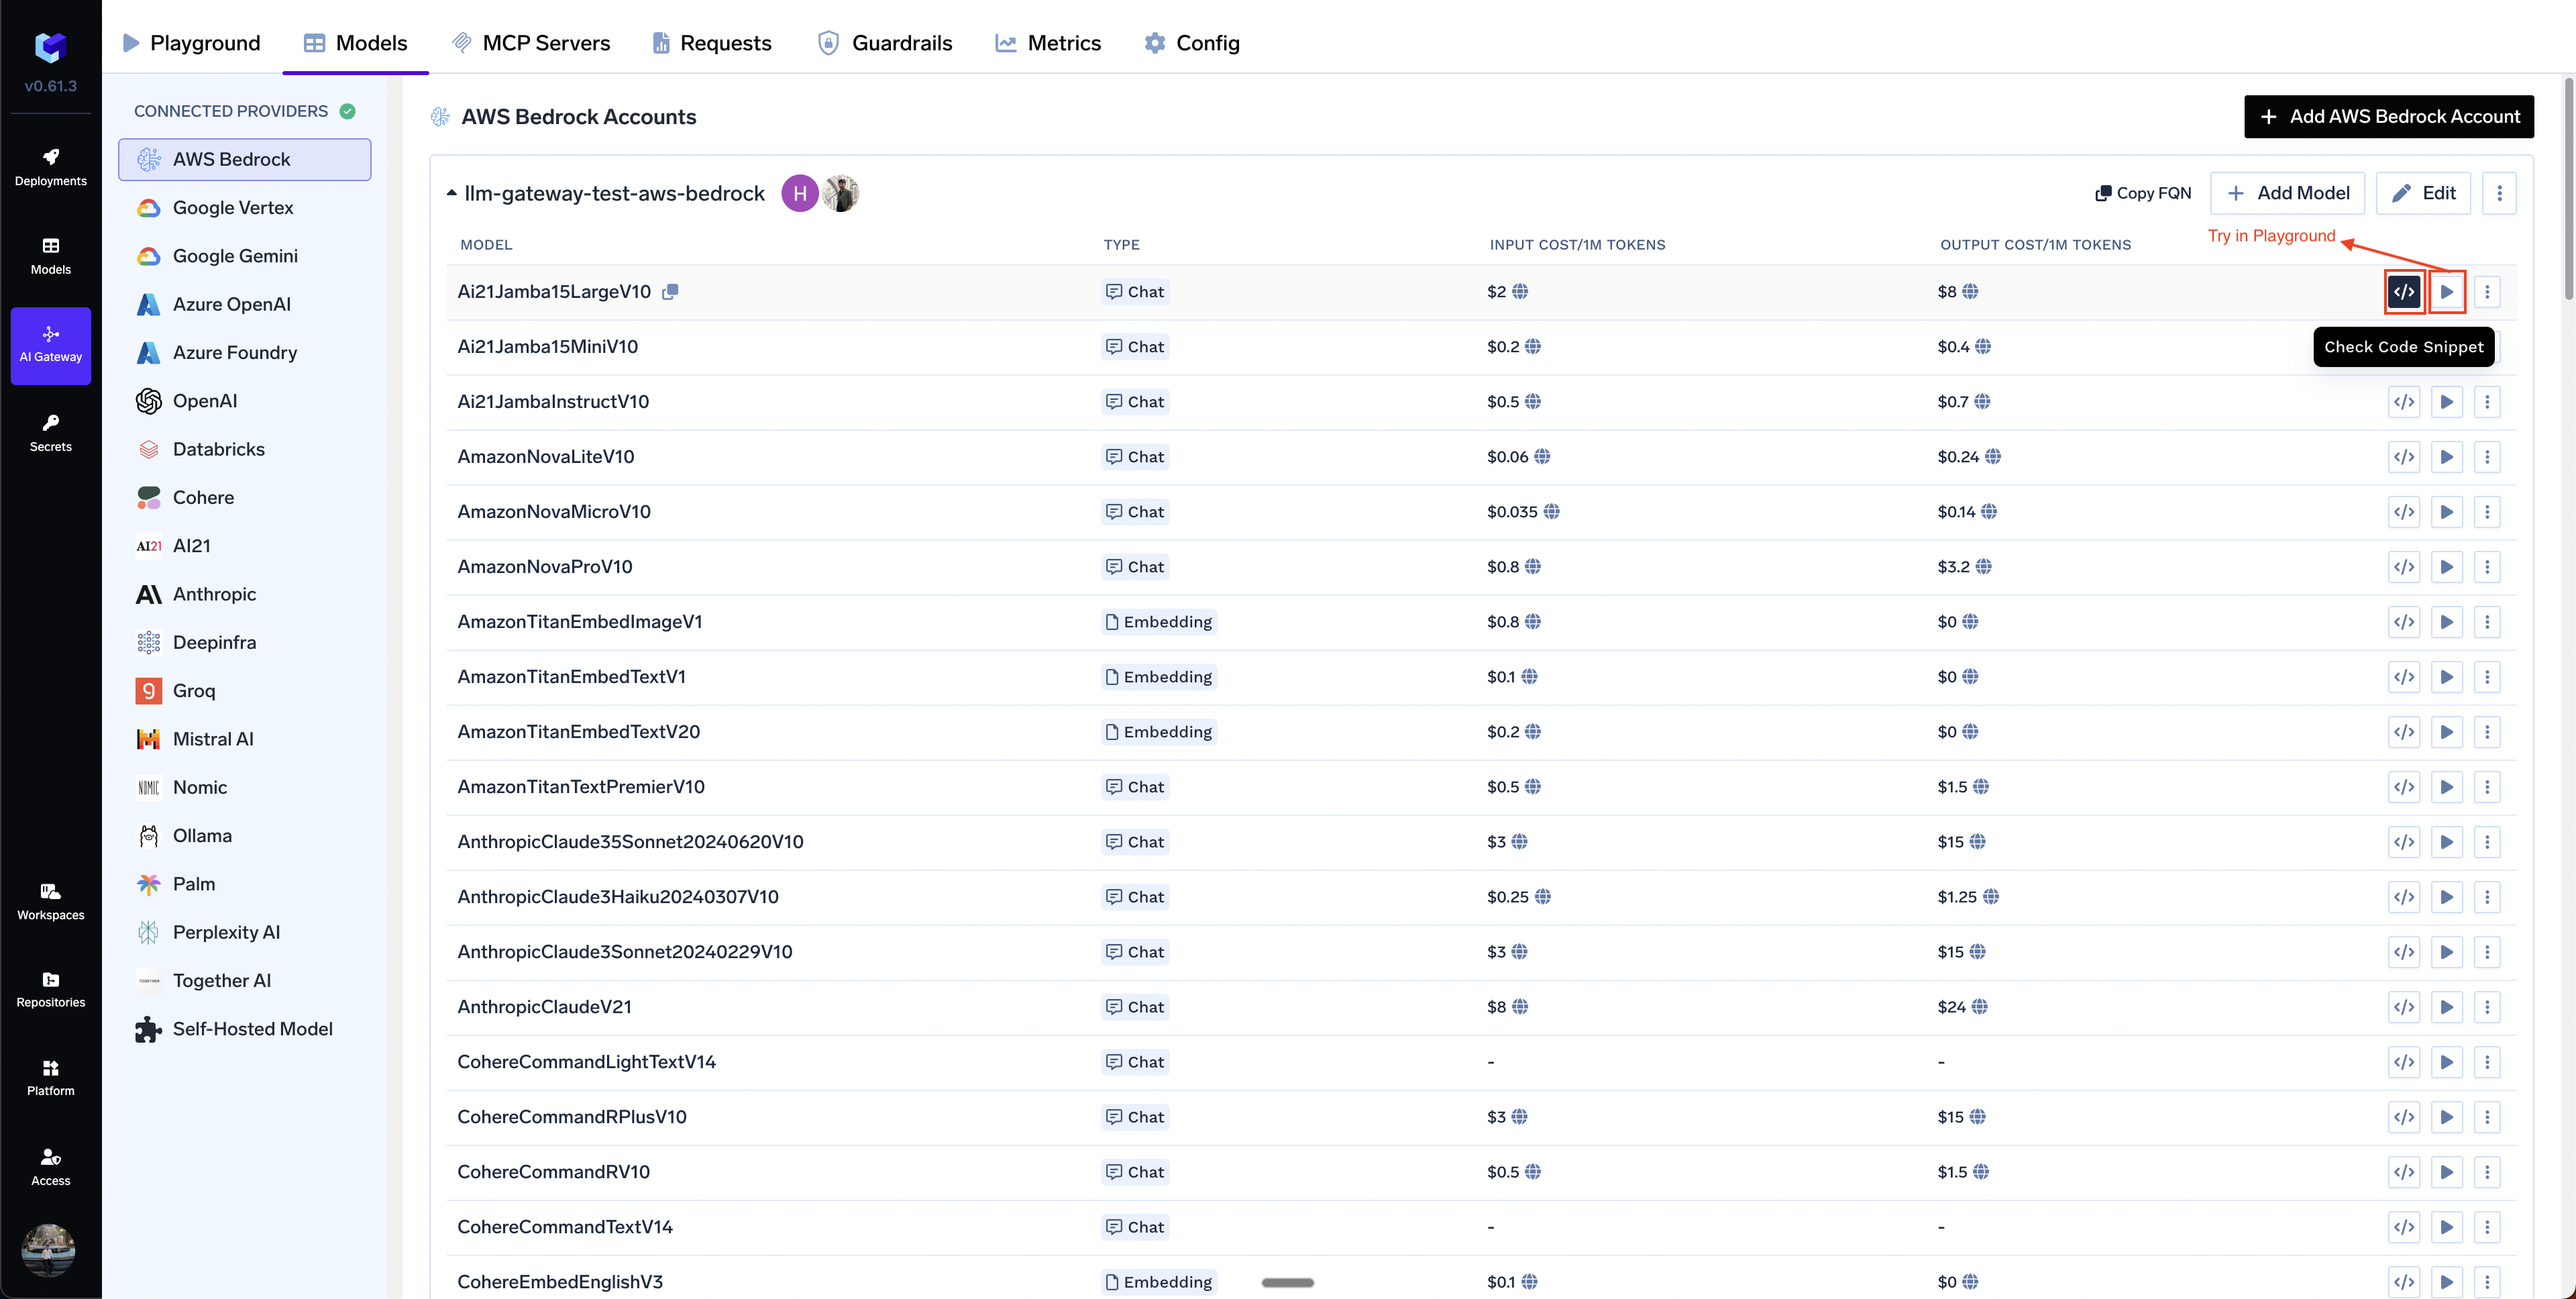The width and height of the screenshot is (2576, 1299).
Task: Open the Access sidebar section
Action: [50, 1166]
